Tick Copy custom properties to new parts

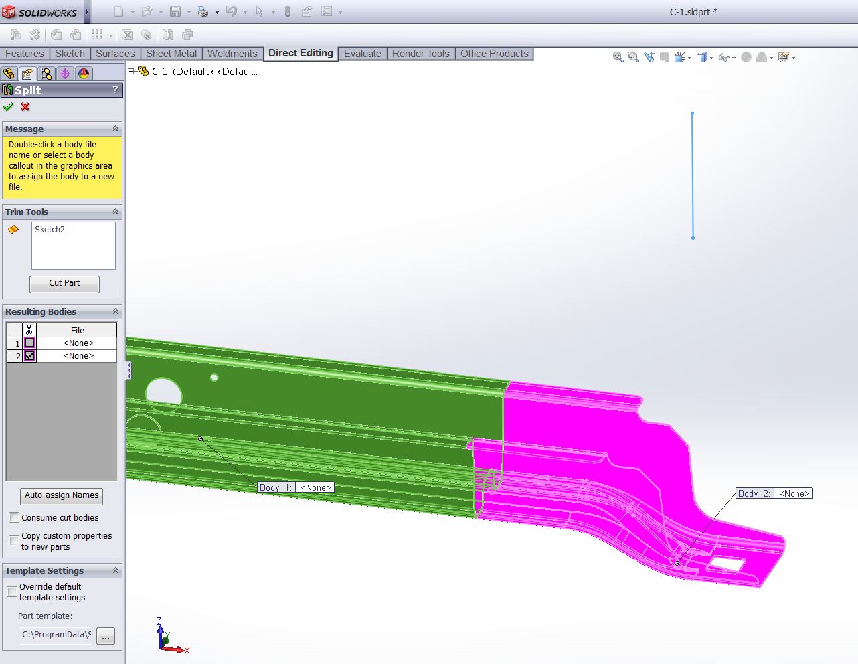coord(14,541)
